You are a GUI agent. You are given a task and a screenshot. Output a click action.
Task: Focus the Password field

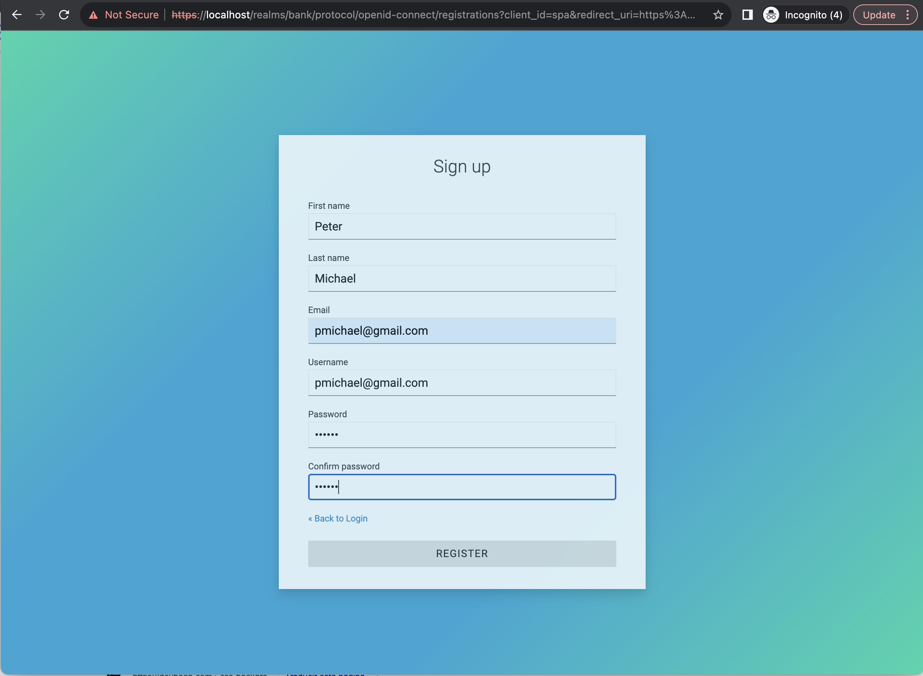(462, 435)
